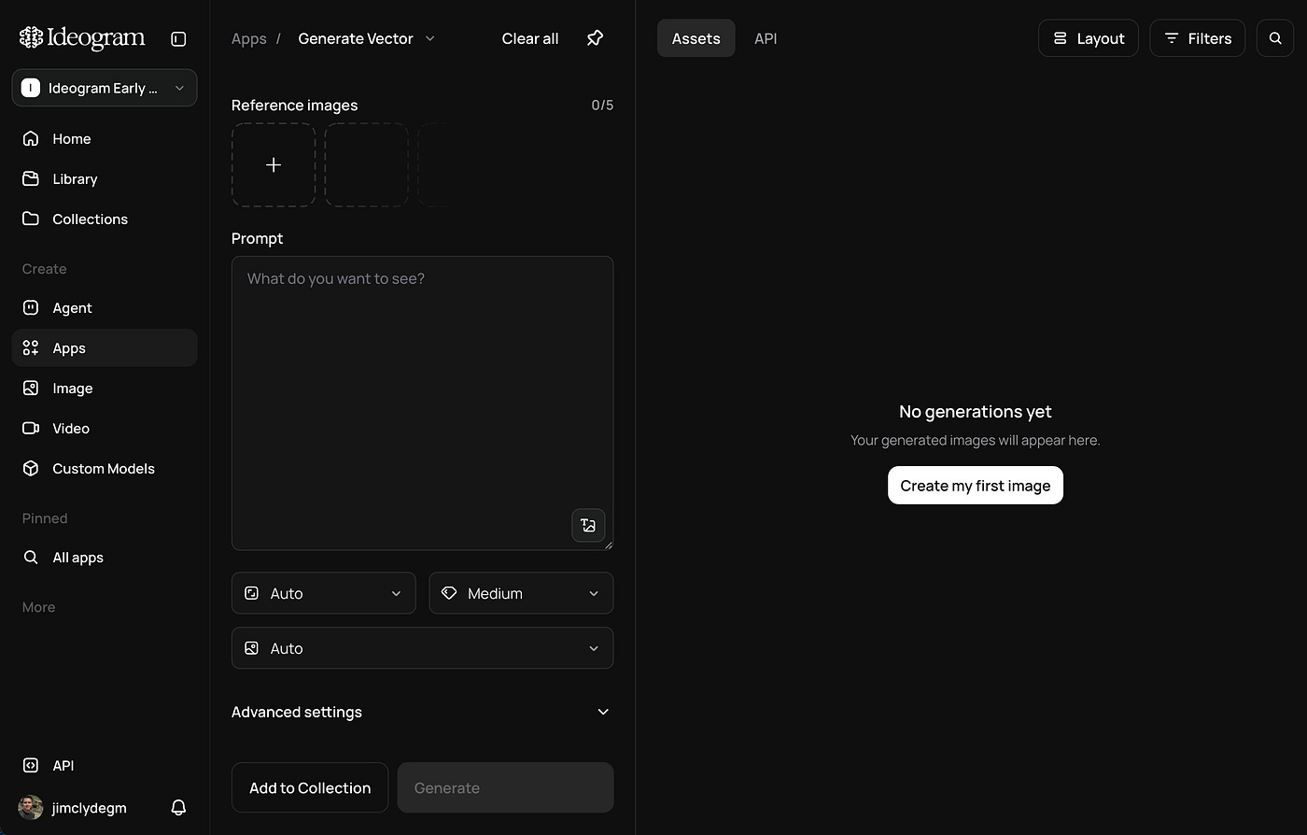
Task: Open the search icon at top right
Action: [x=1275, y=38]
